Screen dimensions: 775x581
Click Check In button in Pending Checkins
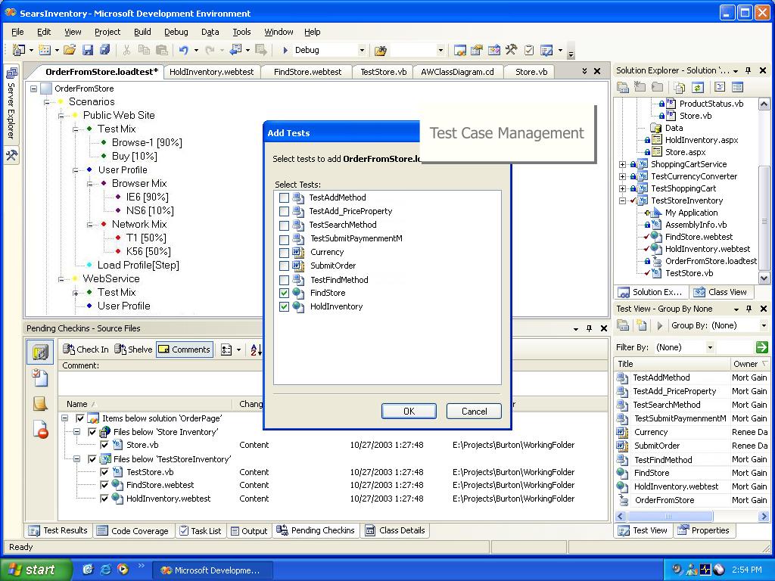(x=86, y=350)
